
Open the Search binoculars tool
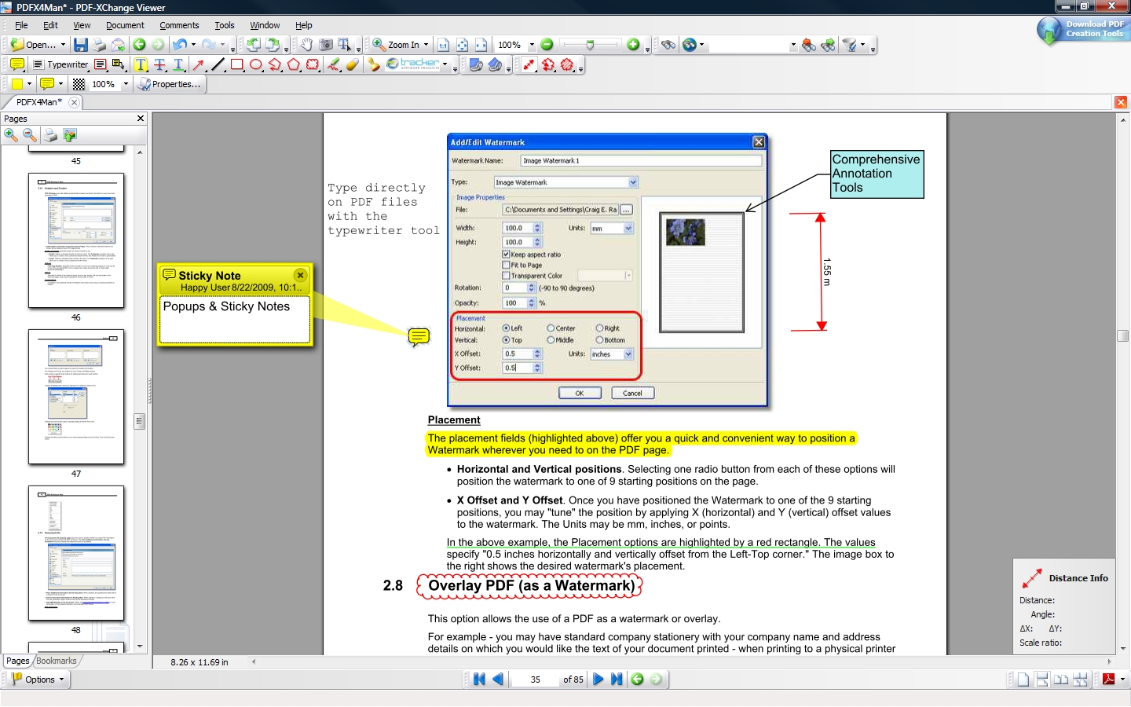pos(668,44)
